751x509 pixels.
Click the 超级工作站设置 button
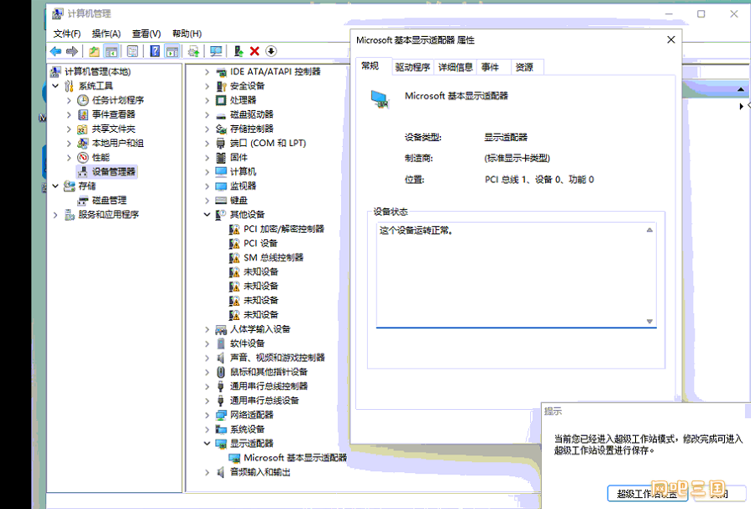(x=646, y=493)
